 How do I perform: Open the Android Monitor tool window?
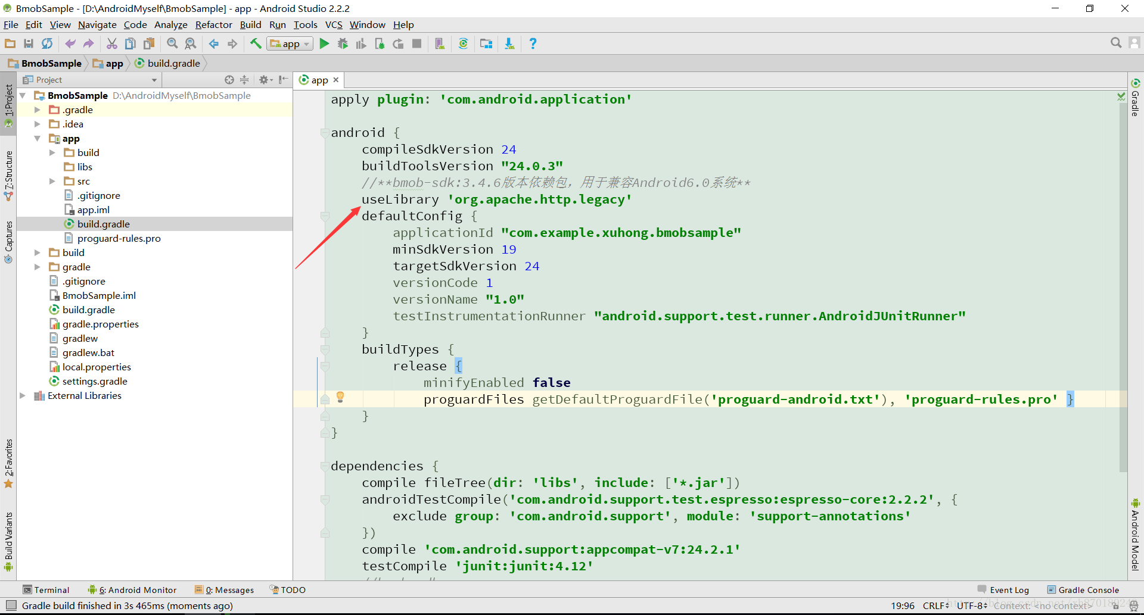click(132, 589)
